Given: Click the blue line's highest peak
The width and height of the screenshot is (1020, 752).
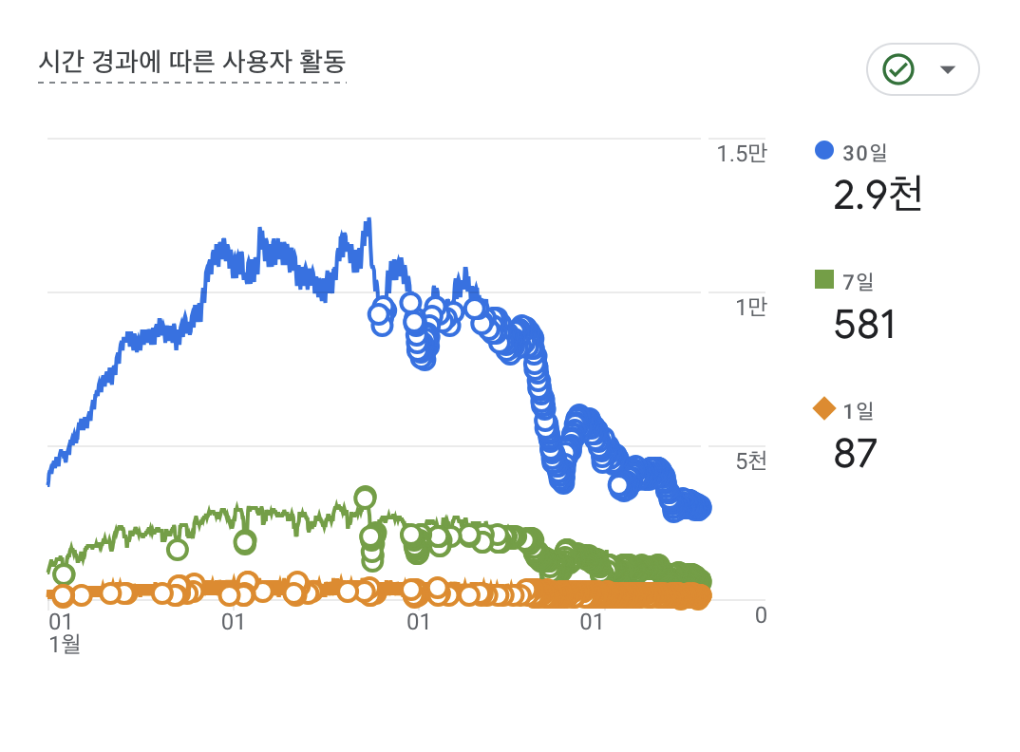Looking at the screenshot, I should coord(368,220).
